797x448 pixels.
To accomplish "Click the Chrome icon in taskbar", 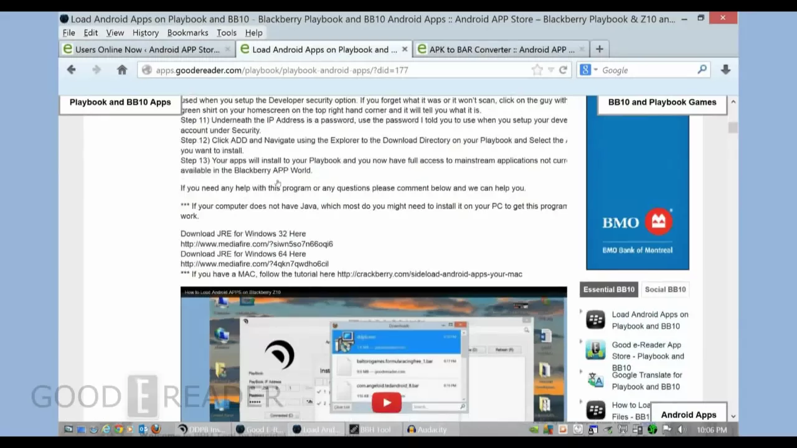I will tap(118, 429).
